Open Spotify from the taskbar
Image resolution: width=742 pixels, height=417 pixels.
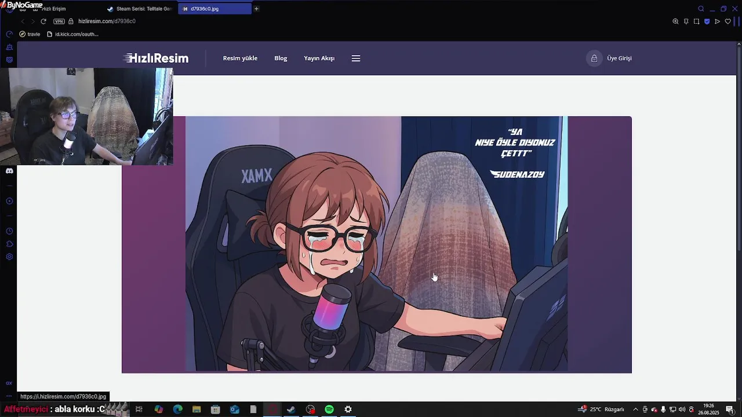[329, 409]
